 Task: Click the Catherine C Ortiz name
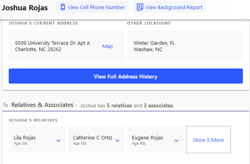pos(92,137)
